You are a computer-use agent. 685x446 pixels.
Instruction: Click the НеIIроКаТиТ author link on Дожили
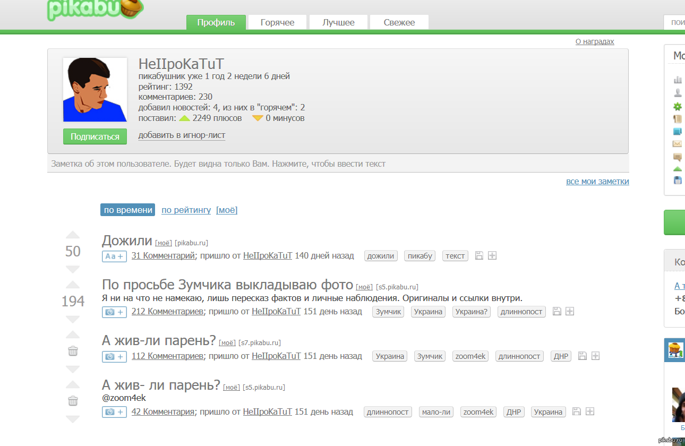268,255
